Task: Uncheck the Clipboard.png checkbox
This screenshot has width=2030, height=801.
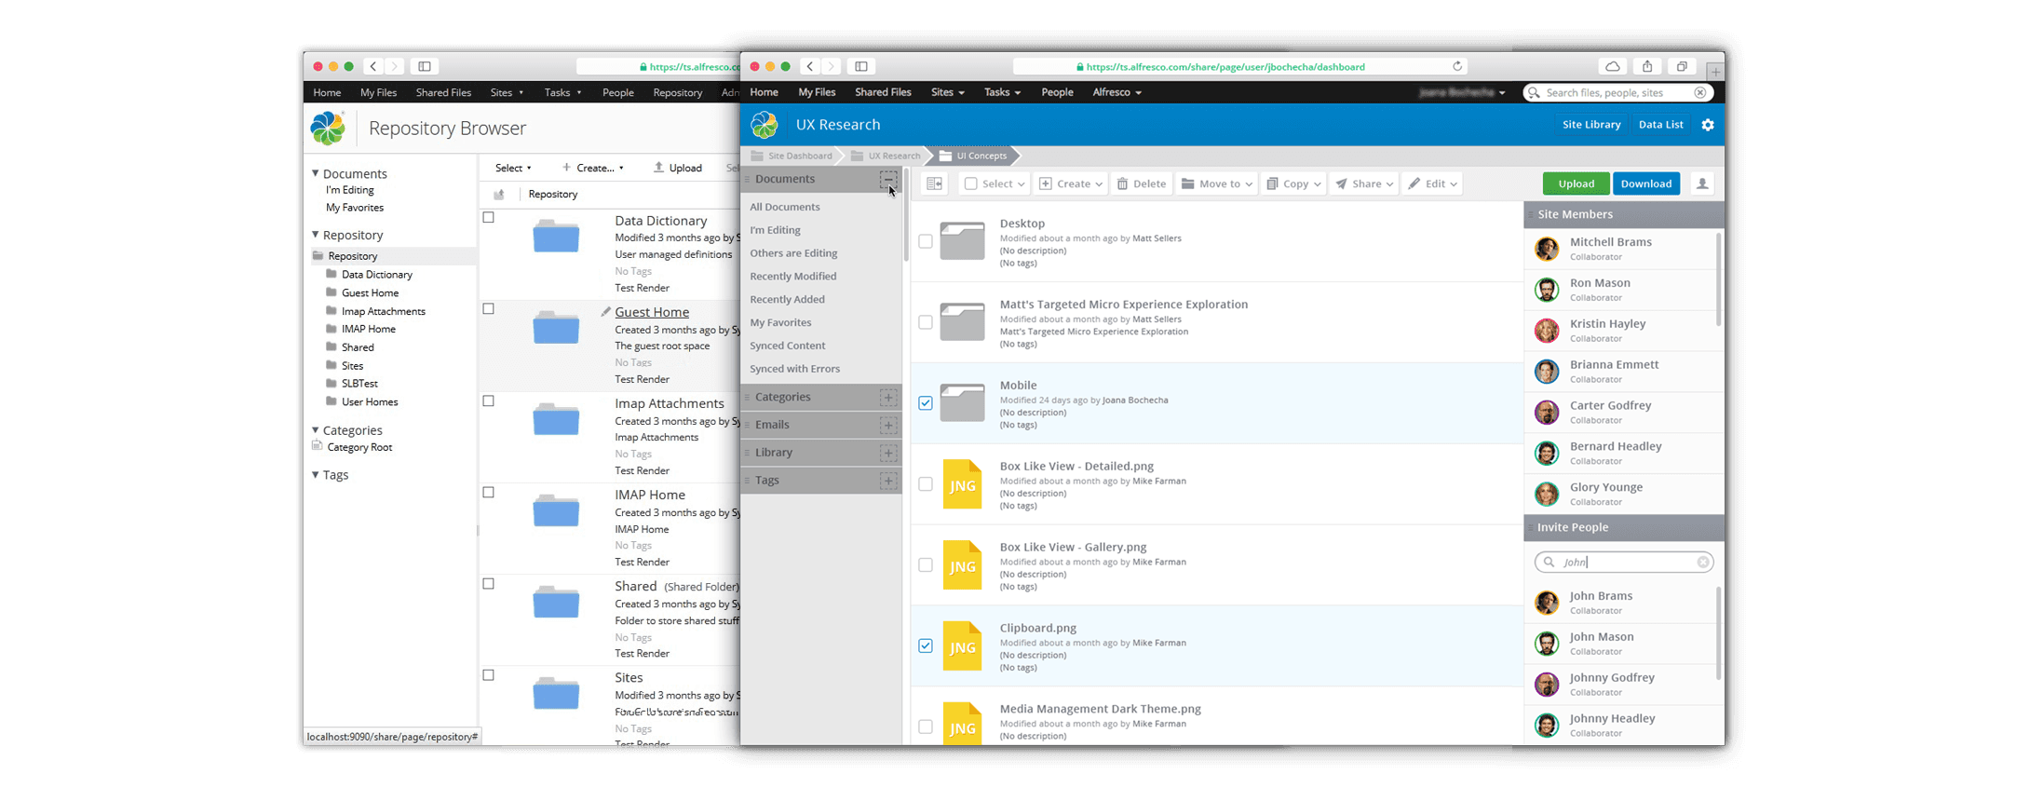Action: click(x=925, y=645)
